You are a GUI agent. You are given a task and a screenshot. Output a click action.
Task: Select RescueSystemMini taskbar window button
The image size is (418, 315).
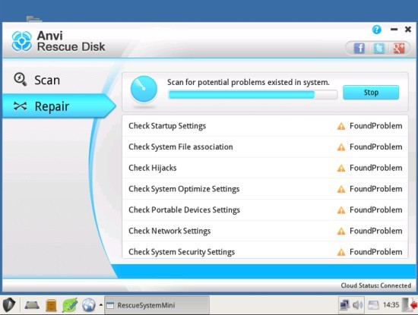coord(157,305)
